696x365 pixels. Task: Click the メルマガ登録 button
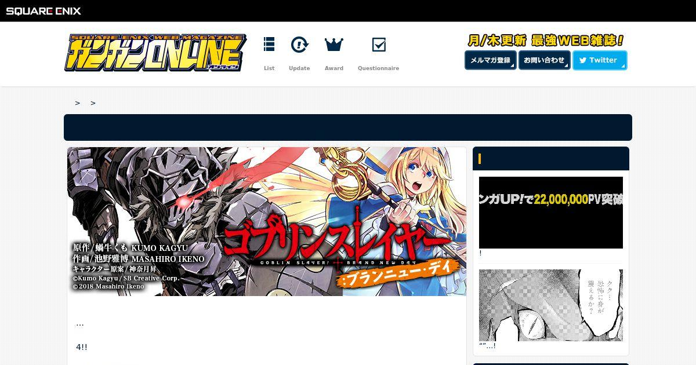[491, 60]
